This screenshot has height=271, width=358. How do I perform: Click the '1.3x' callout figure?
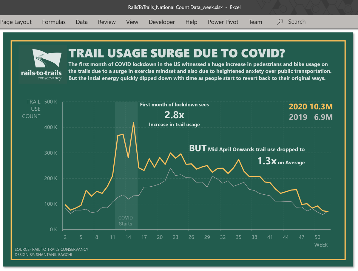pyautogui.click(x=267, y=161)
